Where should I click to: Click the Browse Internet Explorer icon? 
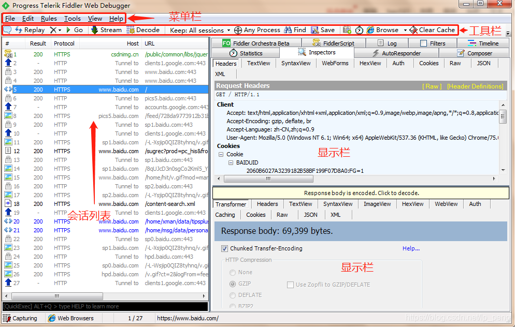(370, 30)
